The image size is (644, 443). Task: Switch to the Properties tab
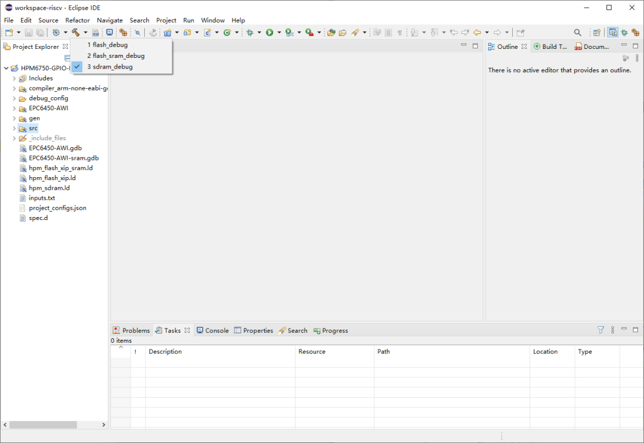254,330
